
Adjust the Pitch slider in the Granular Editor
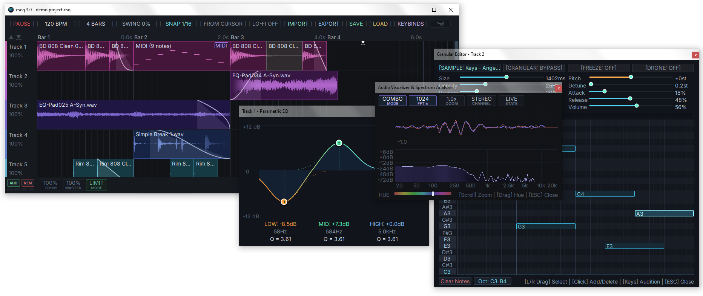[x=631, y=77]
